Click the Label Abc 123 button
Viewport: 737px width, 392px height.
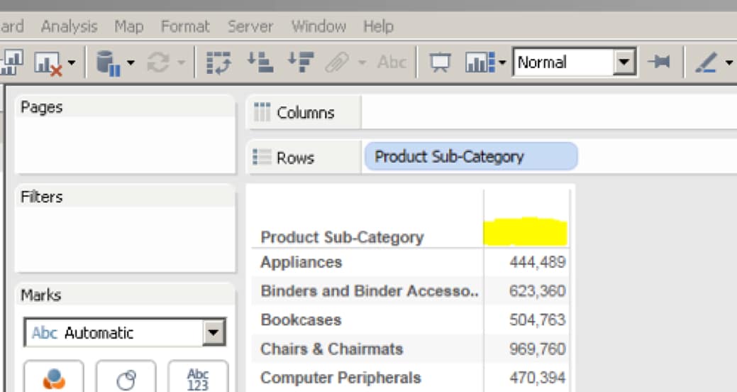pyautogui.click(x=198, y=379)
